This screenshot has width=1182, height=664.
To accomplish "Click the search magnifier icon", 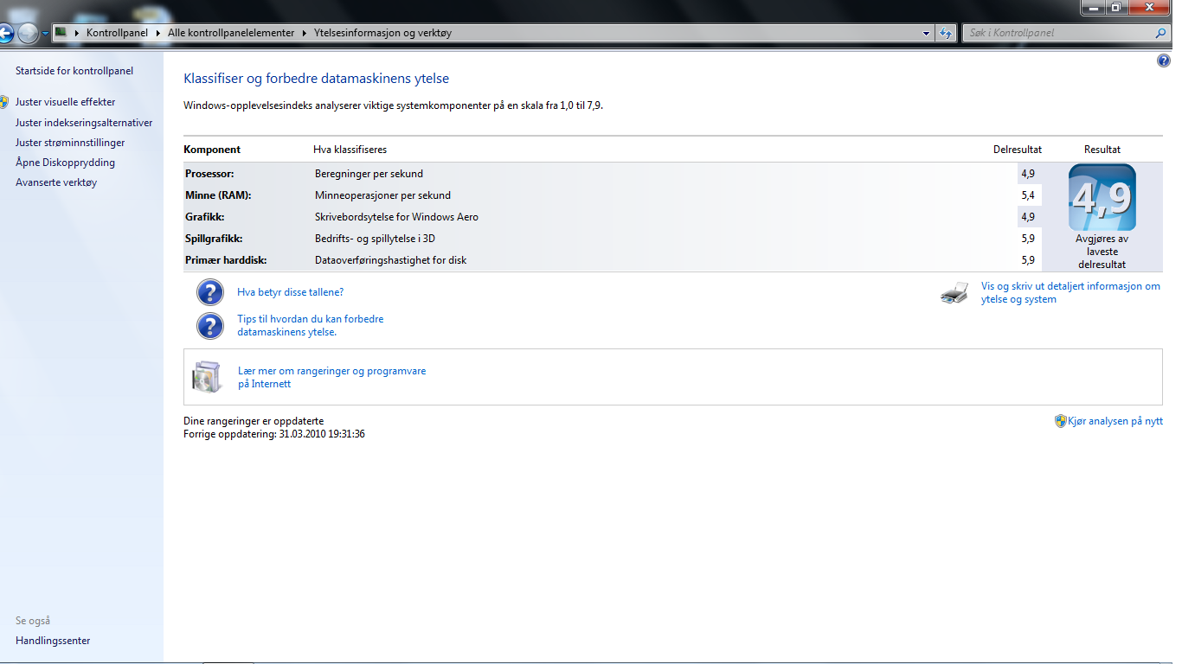I will (x=1160, y=33).
